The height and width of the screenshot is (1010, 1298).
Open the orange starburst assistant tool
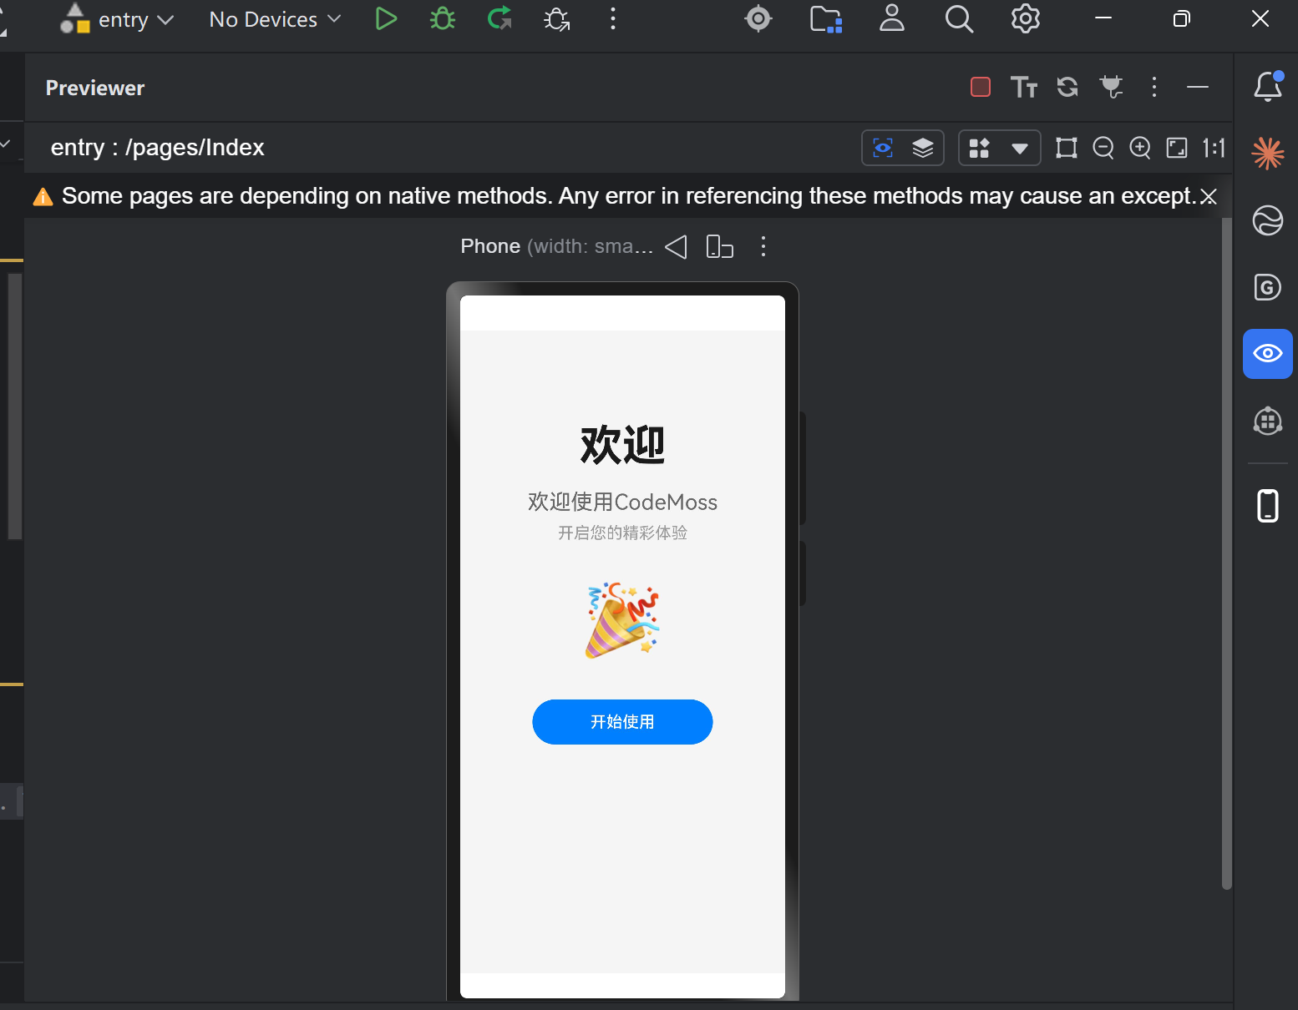(x=1268, y=153)
